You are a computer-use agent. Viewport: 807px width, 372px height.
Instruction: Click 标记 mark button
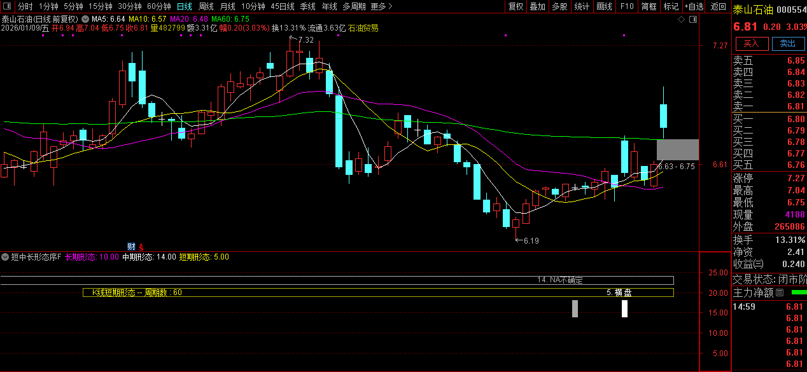(671, 6)
